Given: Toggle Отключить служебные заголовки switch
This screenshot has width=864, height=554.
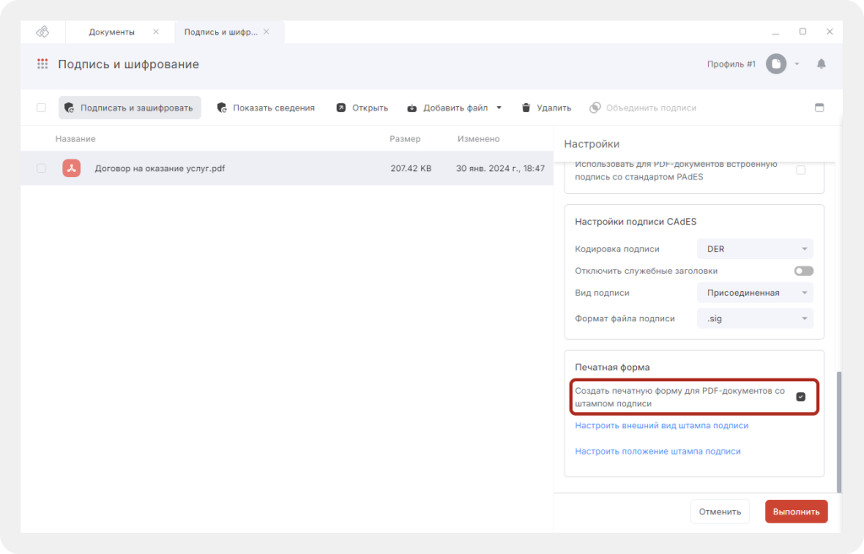Looking at the screenshot, I should pyautogui.click(x=803, y=271).
